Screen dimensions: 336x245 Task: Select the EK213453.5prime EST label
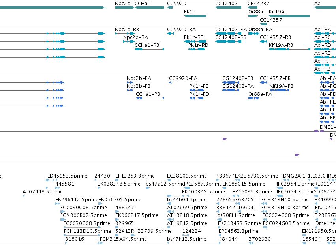point(239,224)
